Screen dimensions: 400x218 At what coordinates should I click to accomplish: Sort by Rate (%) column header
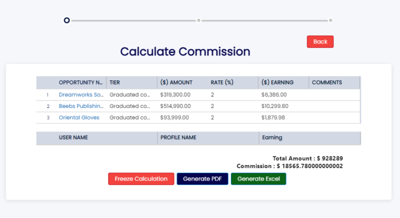(x=221, y=82)
